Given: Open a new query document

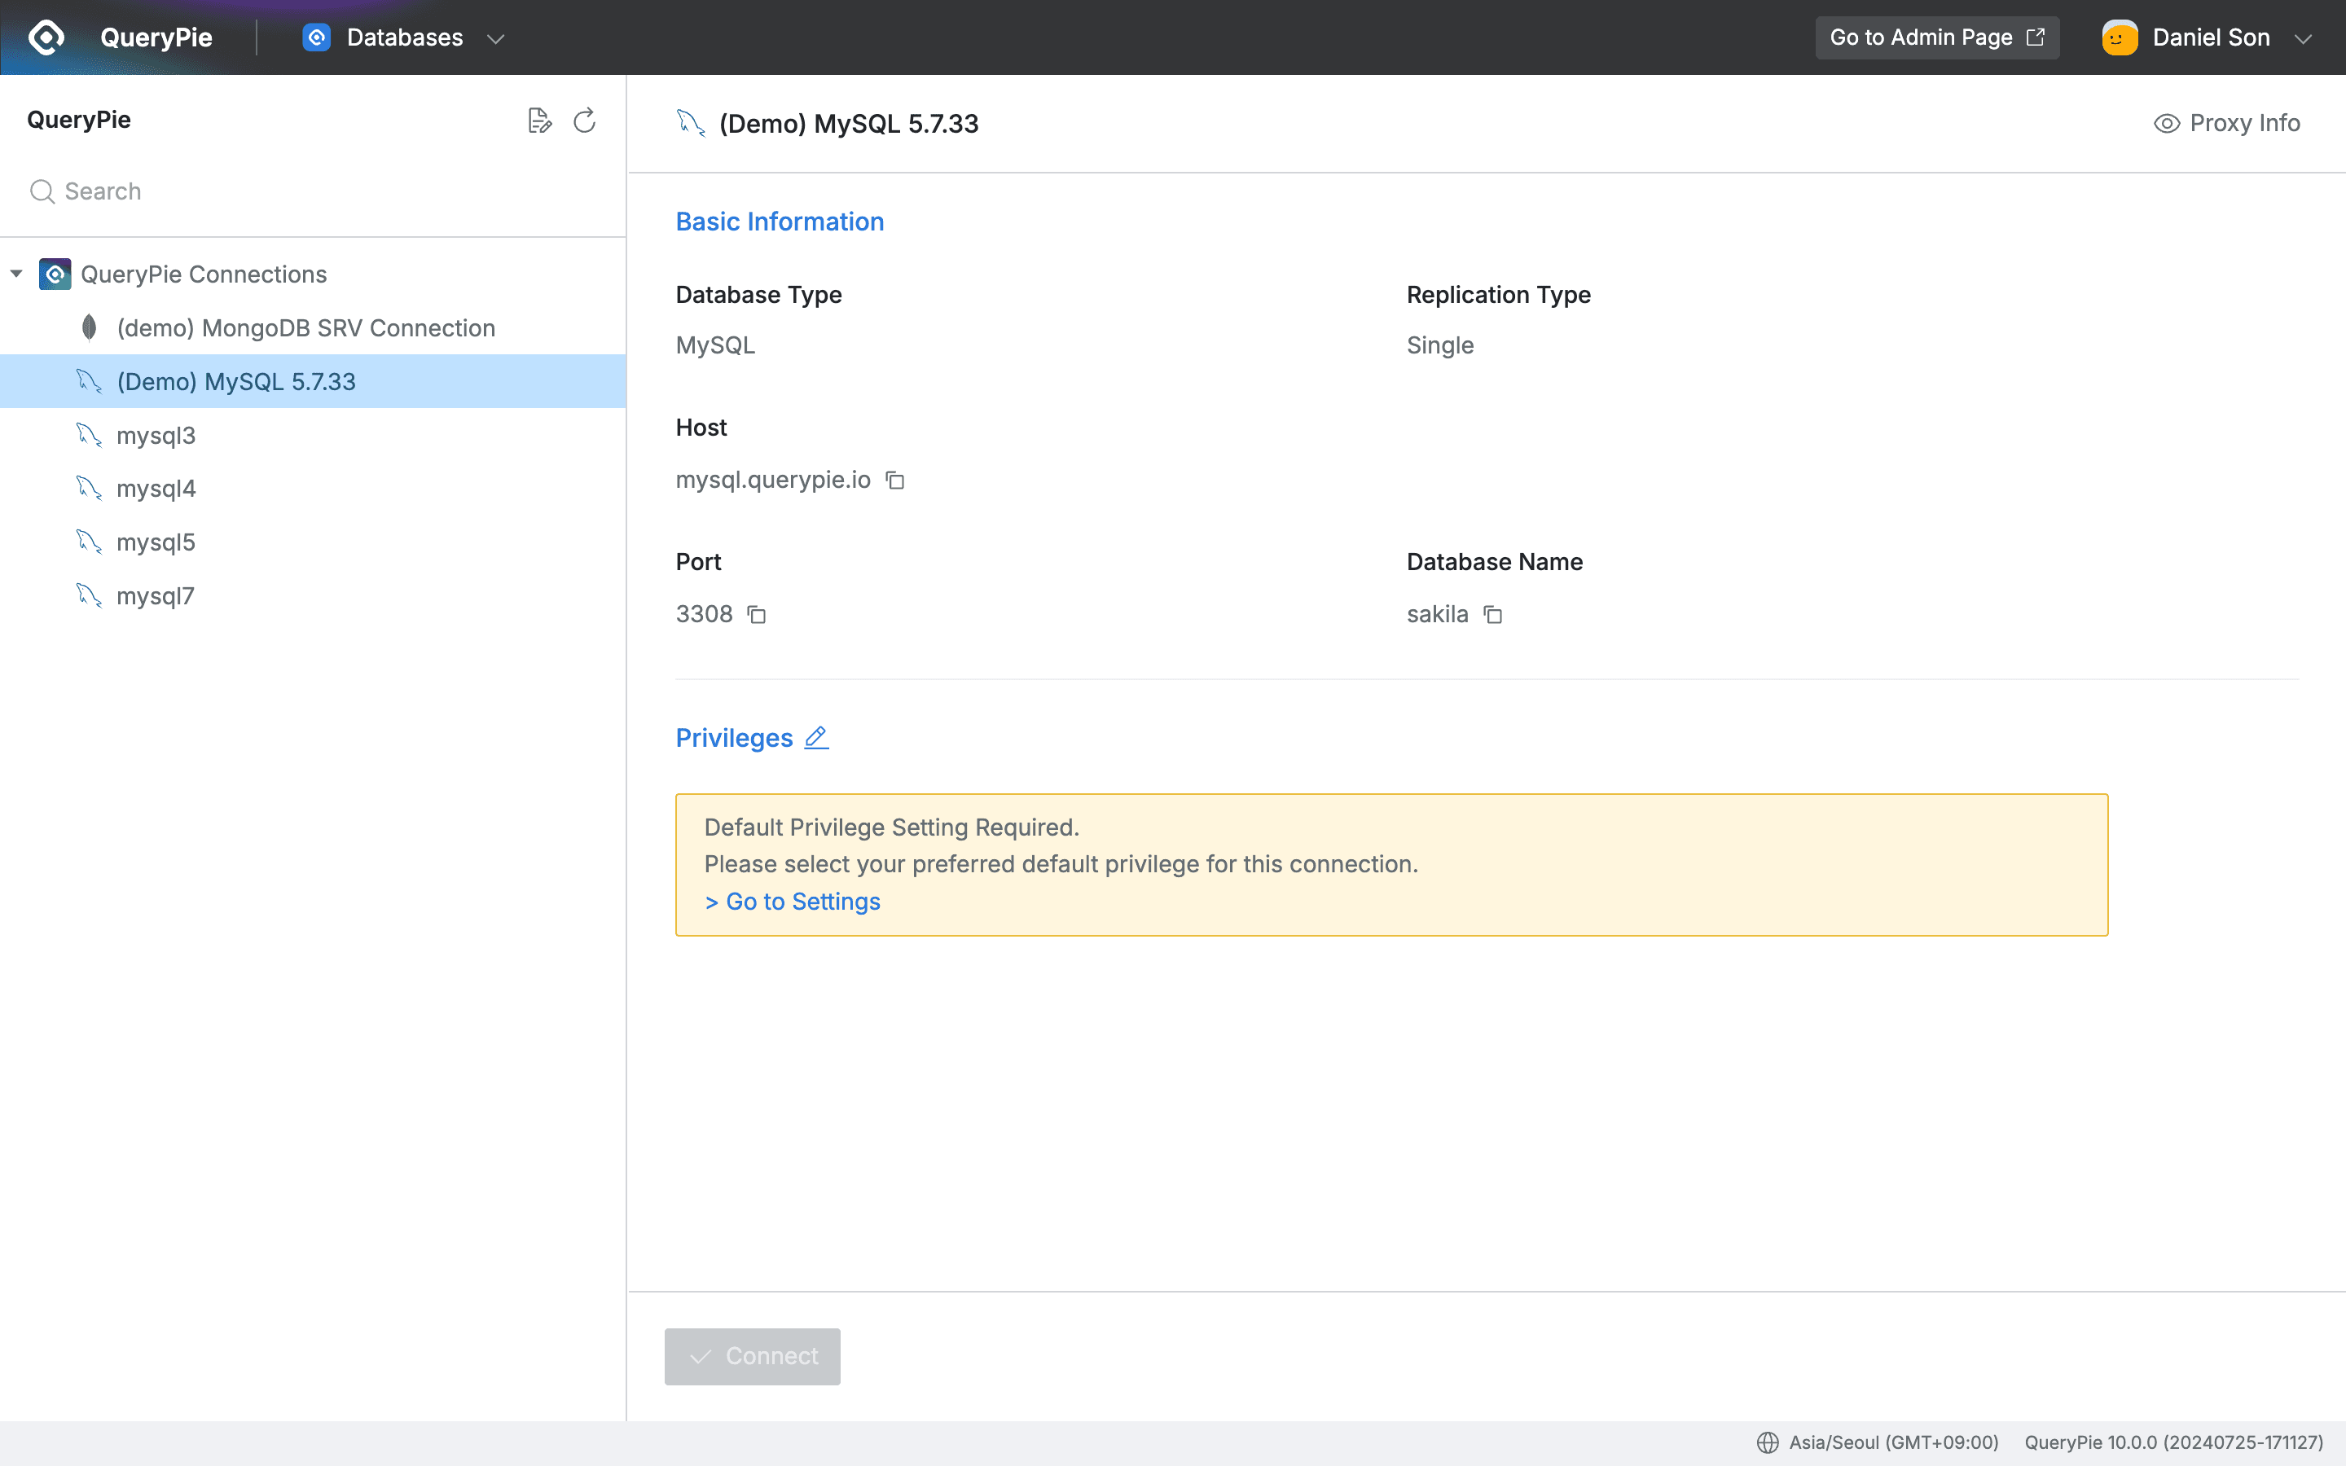Looking at the screenshot, I should point(540,119).
